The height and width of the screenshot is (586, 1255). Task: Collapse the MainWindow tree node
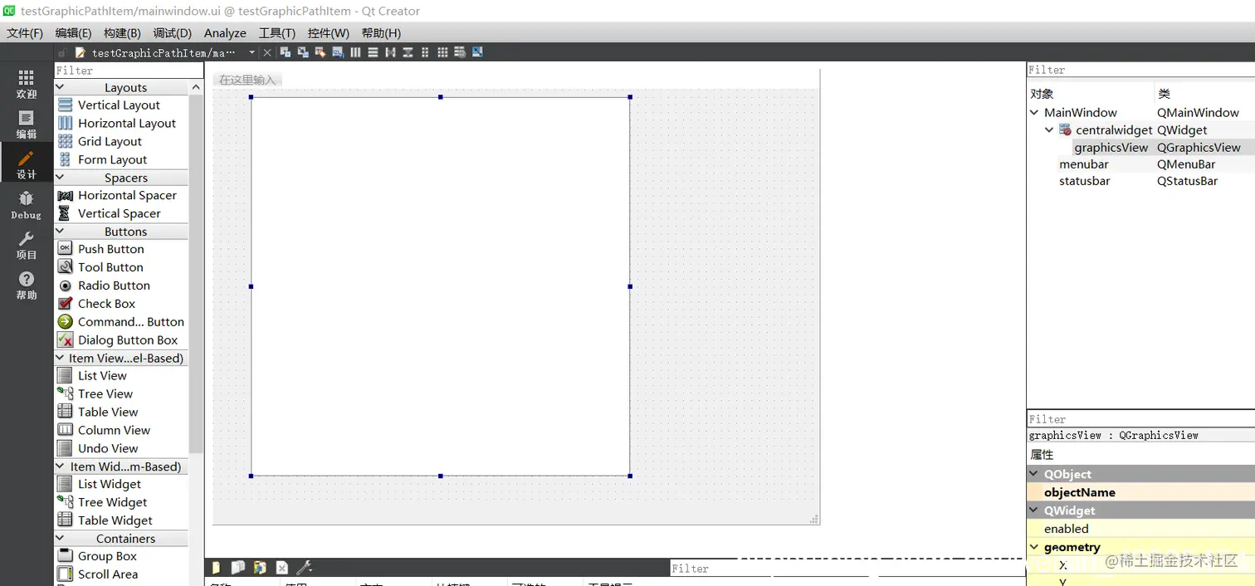pos(1034,112)
